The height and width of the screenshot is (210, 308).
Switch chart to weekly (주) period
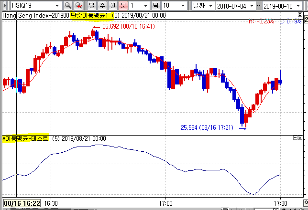pyautogui.click(x=102, y=5)
